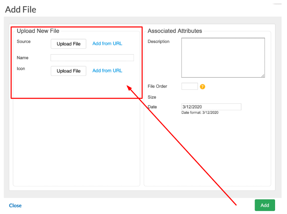Open Add from URL link for Source

[107, 44]
